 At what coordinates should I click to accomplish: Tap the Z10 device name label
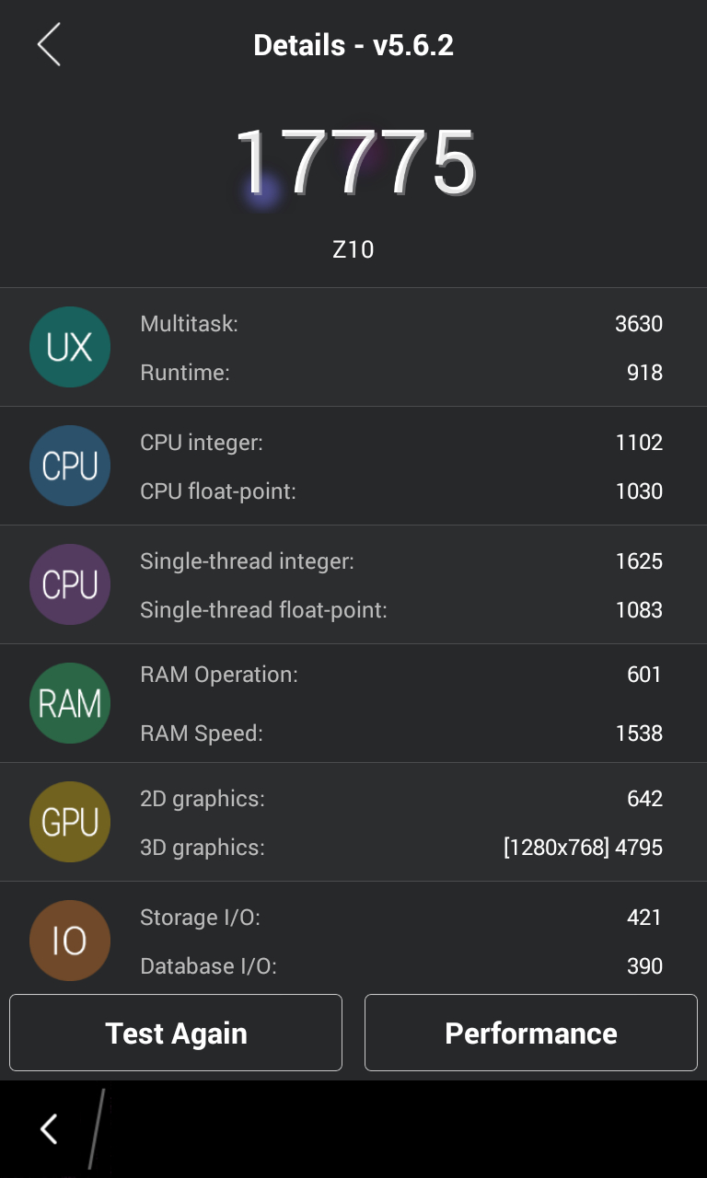353,249
